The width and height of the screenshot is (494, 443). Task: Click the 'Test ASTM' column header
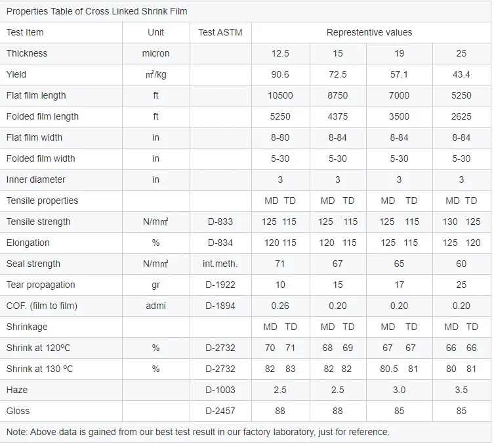(x=220, y=32)
